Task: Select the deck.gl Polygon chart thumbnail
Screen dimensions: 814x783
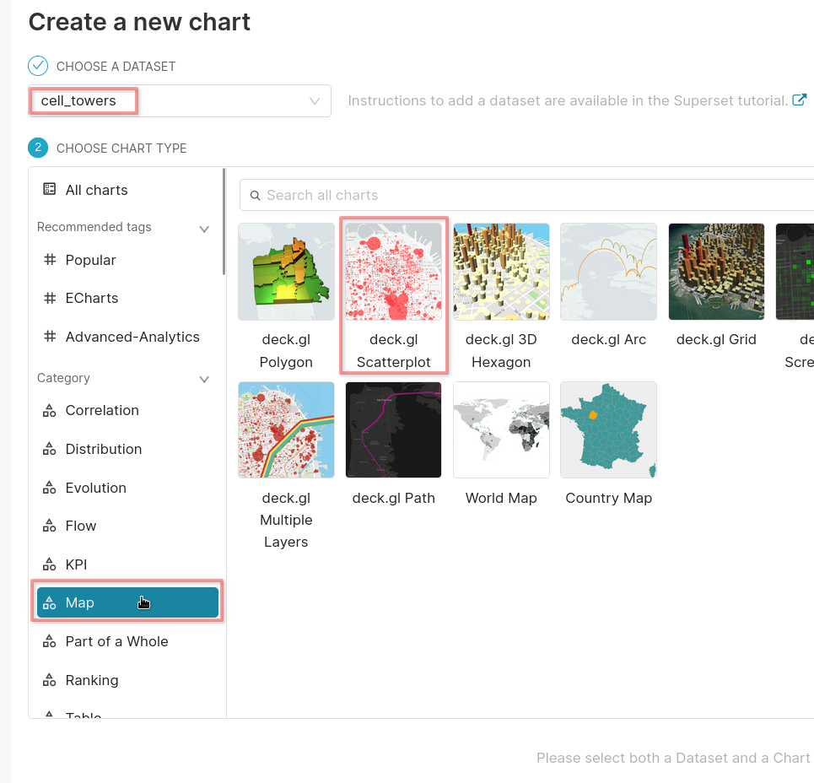Action: pos(286,271)
